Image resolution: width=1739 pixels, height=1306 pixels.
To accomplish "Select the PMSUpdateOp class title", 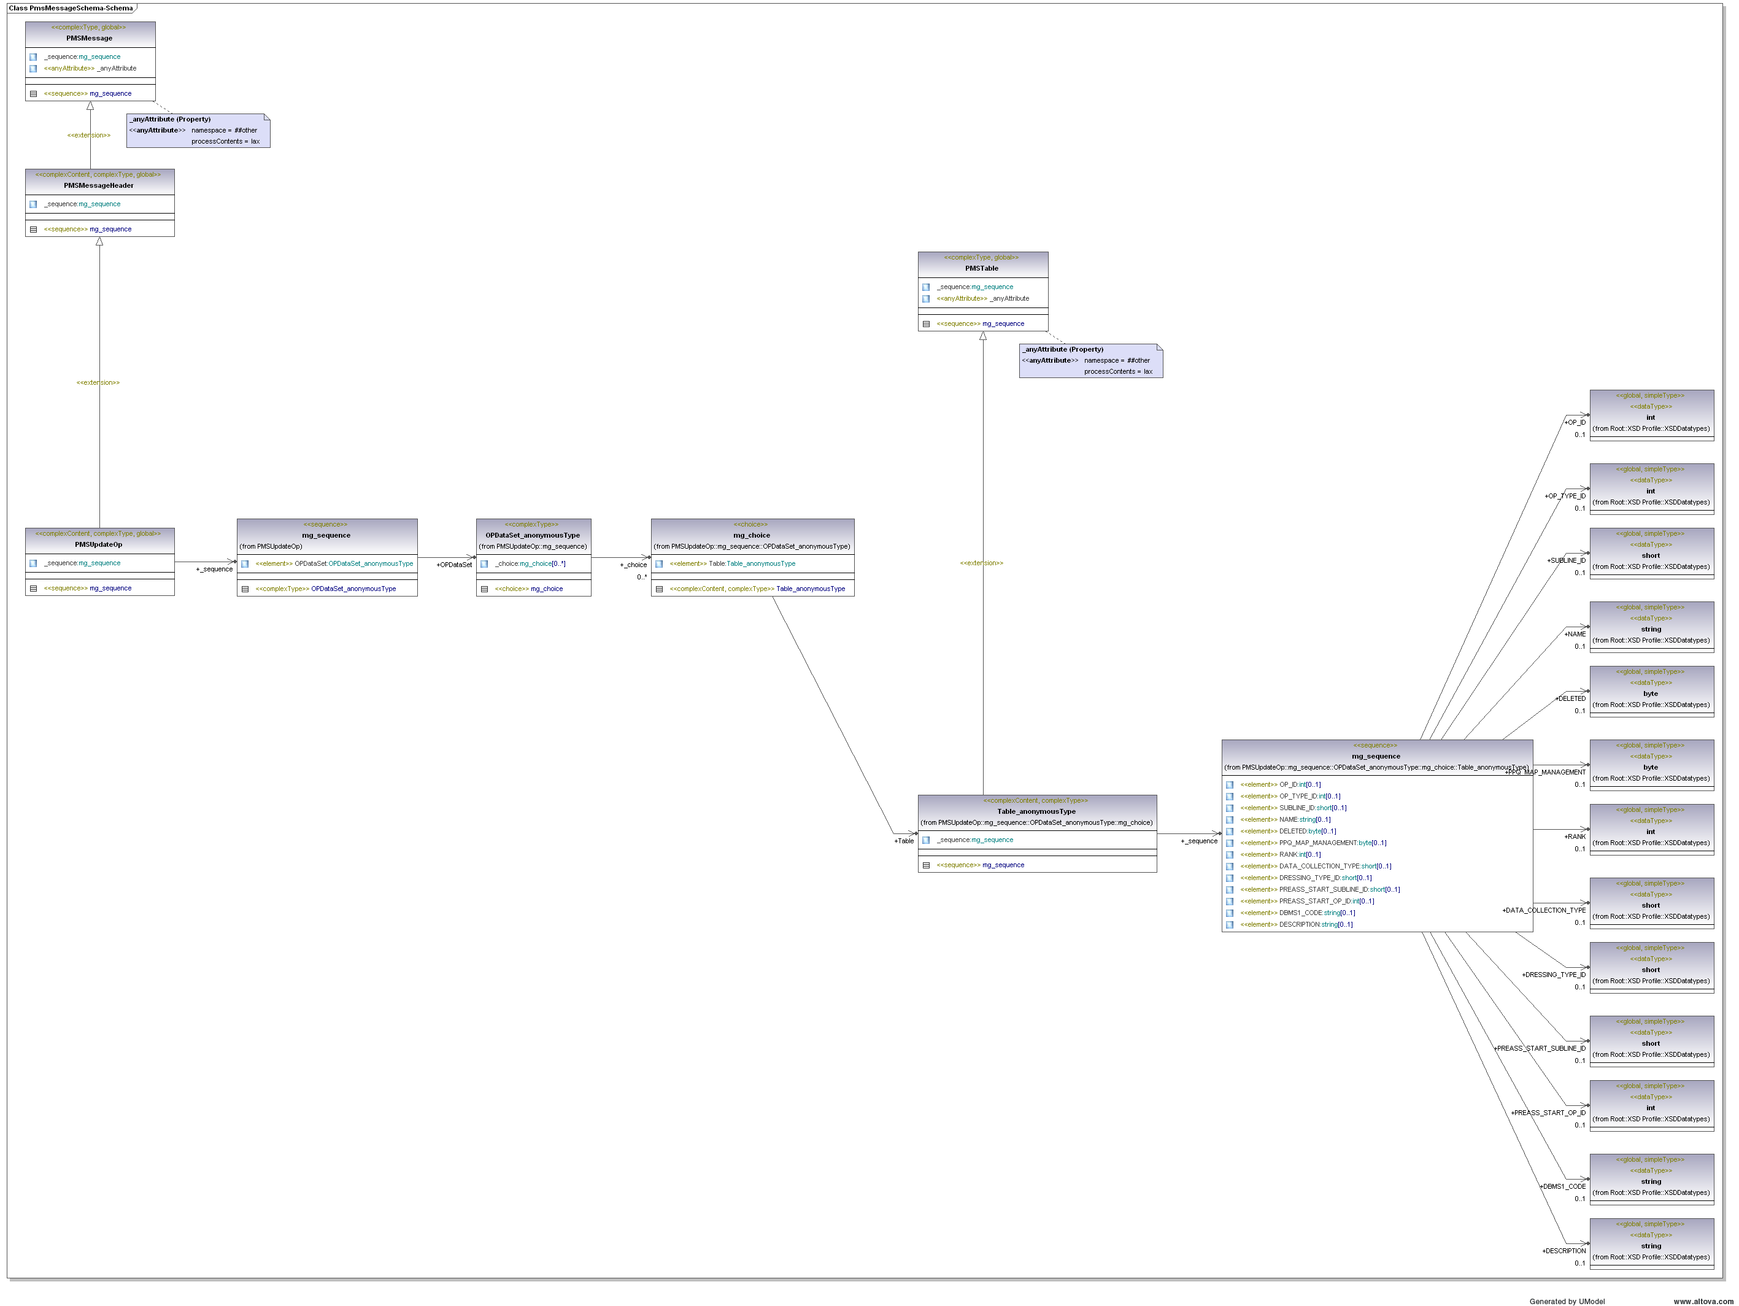I will [x=98, y=544].
